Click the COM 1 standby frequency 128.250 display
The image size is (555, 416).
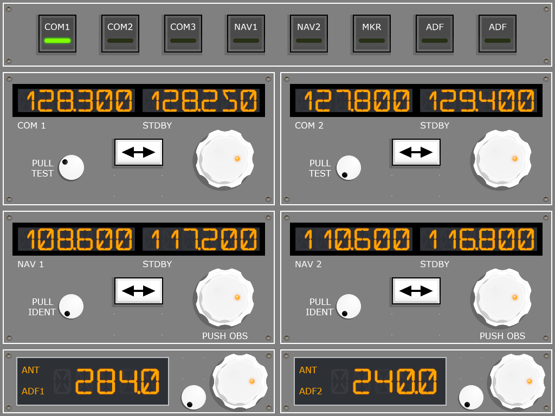point(201,101)
